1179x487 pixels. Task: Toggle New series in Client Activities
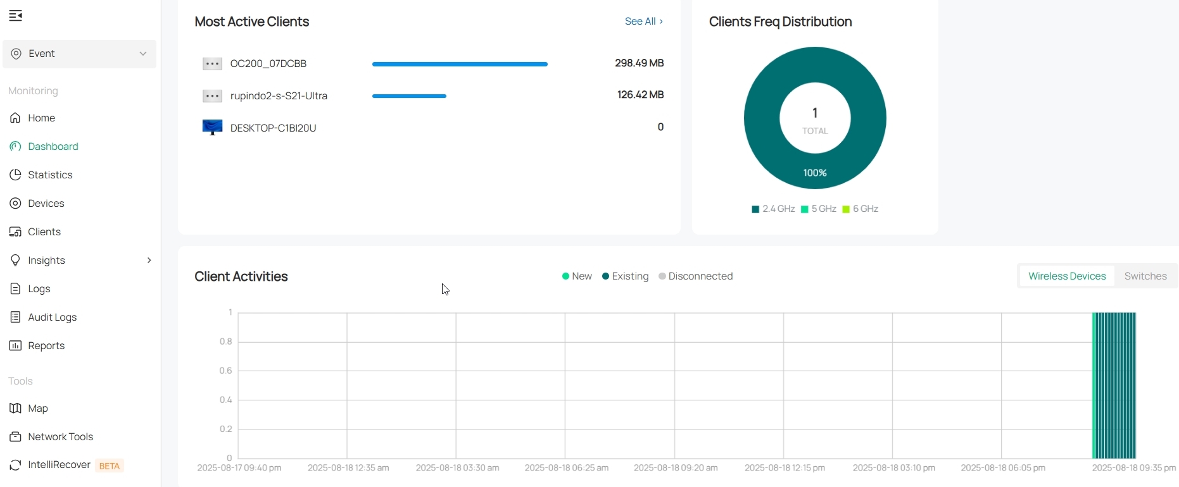point(577,276)
